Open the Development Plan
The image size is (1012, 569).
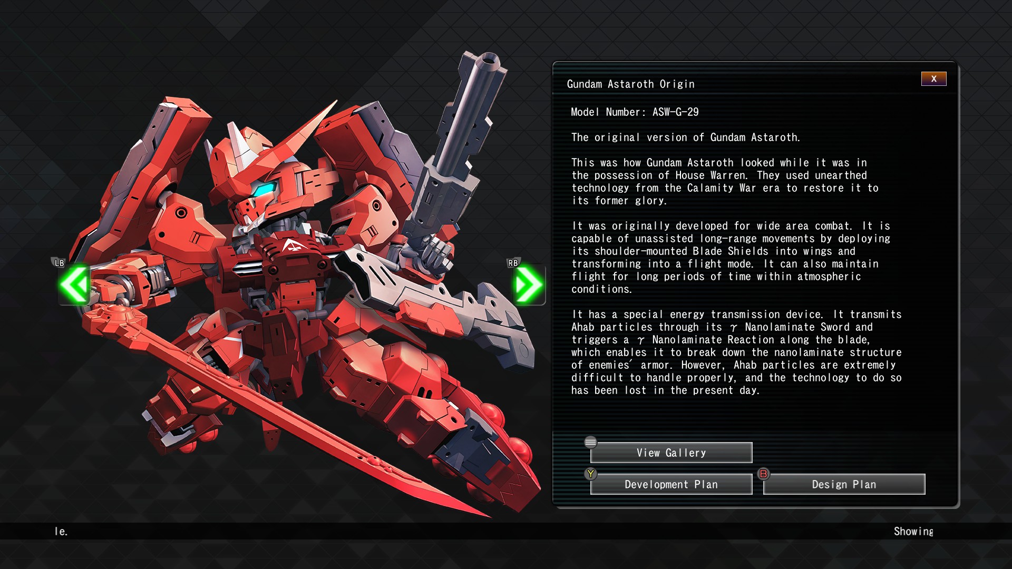tap(671, 484)
